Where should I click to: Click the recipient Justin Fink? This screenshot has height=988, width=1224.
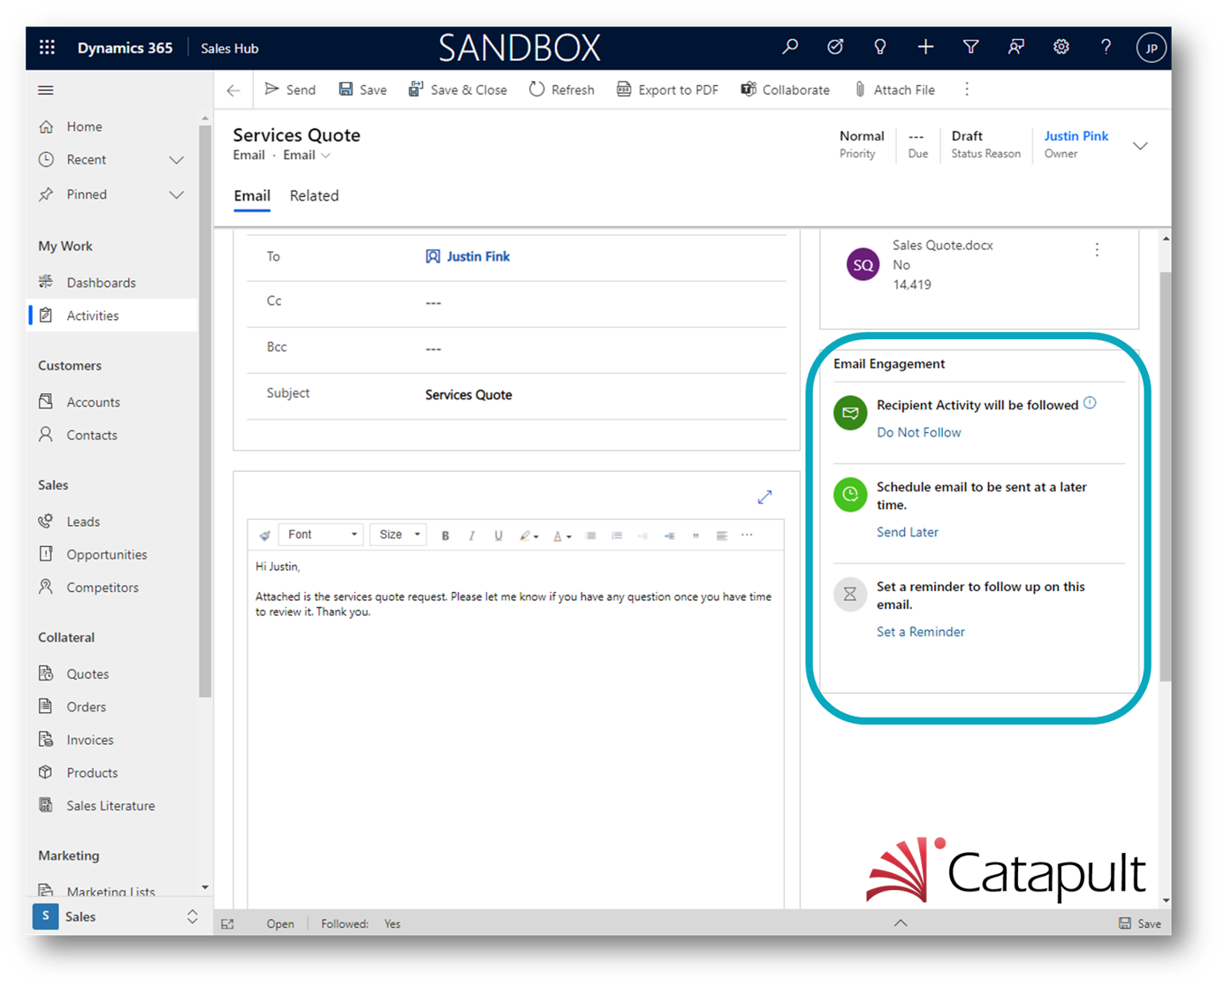[478, 256]
